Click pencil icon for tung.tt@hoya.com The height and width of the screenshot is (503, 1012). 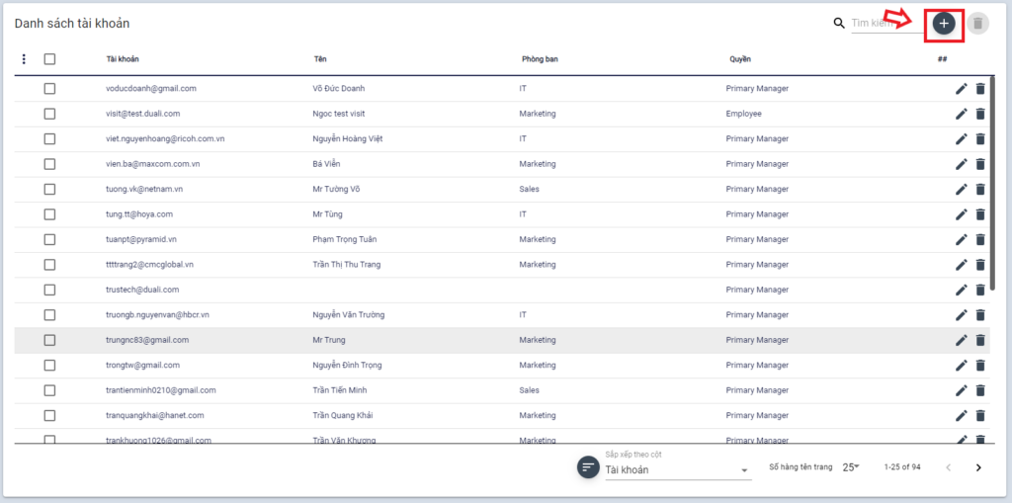[x=961, y=214]
